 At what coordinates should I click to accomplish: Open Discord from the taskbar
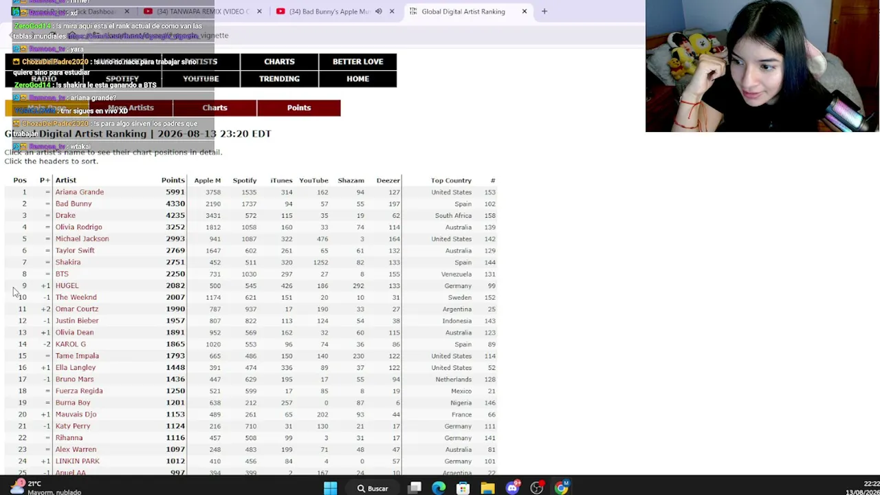pos(512,488)
